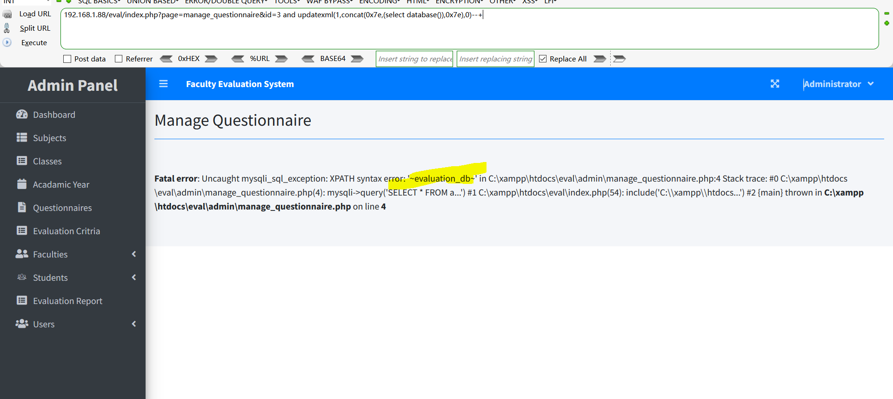Image resolution: width=893 pixels, height=399 pixels.
Task: Enable the Referrer checkbox
Action: [119, 59]
